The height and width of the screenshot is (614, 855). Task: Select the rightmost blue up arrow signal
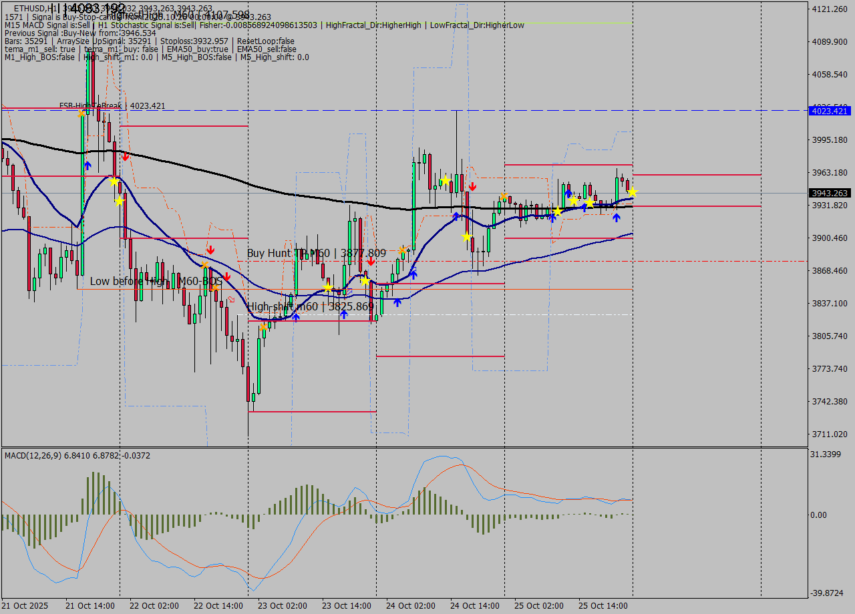point(616,217)
